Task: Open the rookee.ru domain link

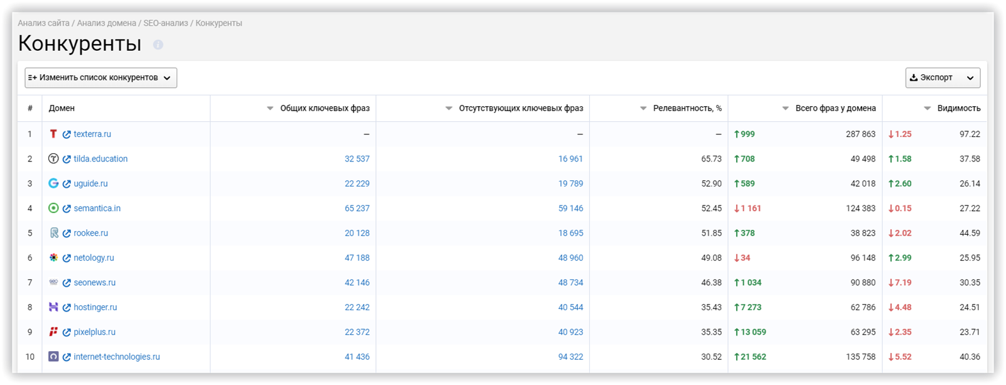Action: click(91, 233)
